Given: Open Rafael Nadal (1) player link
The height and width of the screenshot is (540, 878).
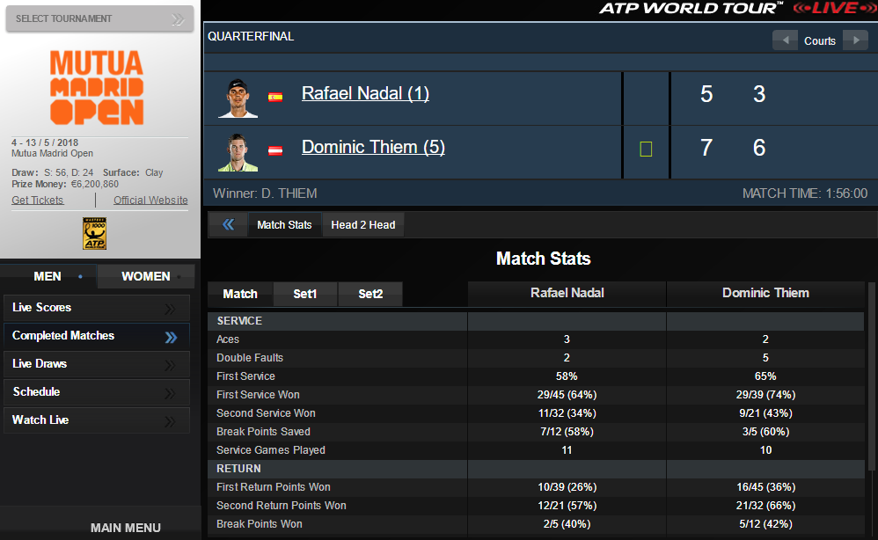Looking at the screenshot, I should click(x=365, y=93).
